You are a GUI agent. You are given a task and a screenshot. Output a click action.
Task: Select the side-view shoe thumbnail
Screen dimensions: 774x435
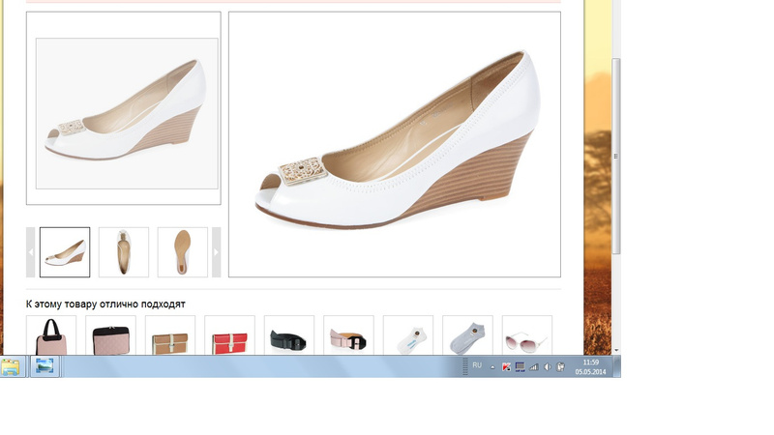pyautogui.click(x=65, y=252)
